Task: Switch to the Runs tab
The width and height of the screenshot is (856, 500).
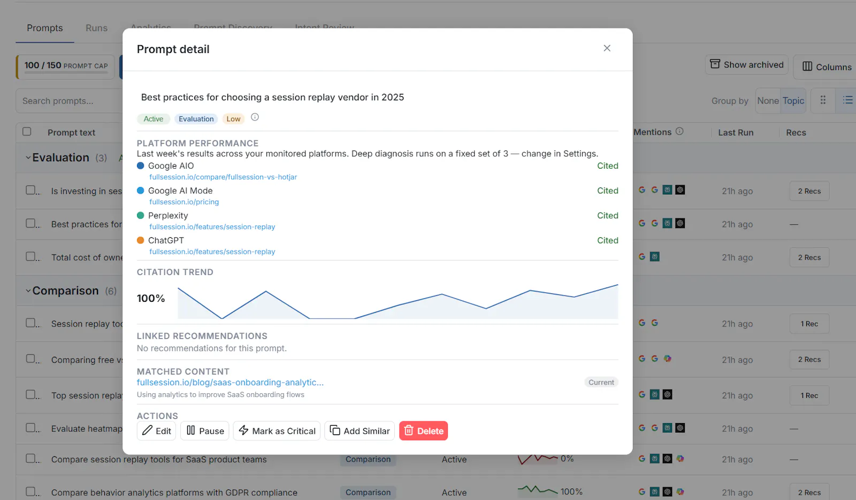Action: point(96,28)
